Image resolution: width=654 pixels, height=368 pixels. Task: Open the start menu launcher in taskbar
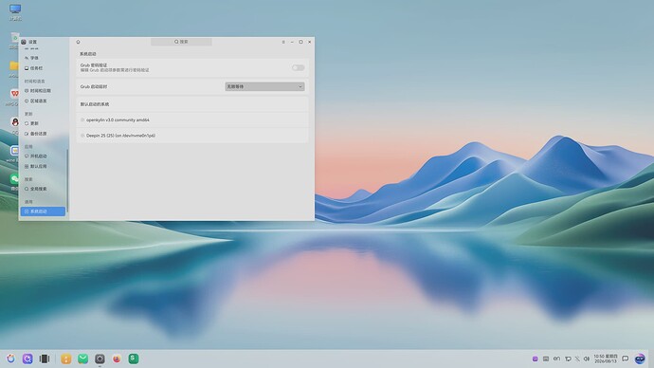(x=10, y=359)
